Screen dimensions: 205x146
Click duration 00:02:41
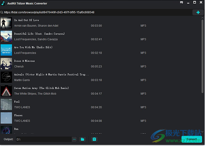(x=96, y=39)
